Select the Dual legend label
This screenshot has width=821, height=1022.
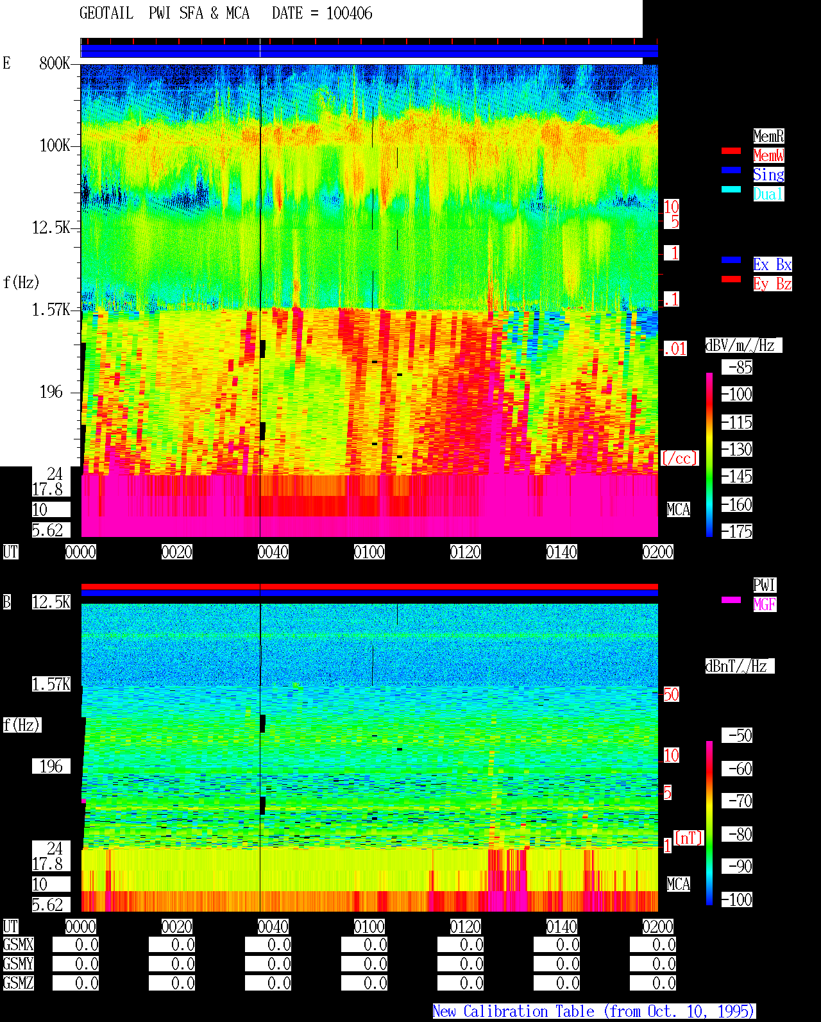[768, 194]
